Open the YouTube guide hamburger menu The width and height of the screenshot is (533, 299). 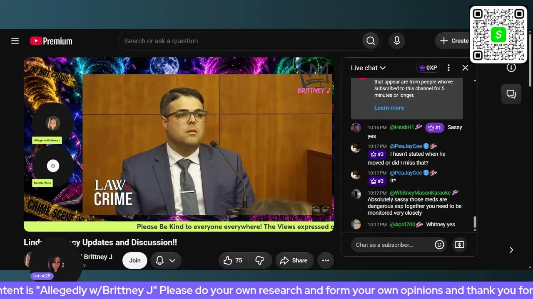click(15, 41)
